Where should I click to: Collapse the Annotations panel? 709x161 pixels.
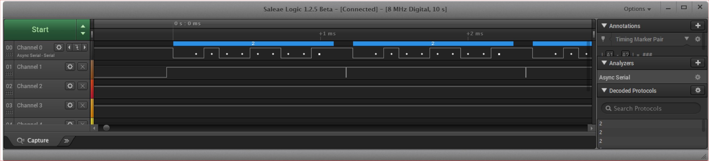[x=604, y=26]
